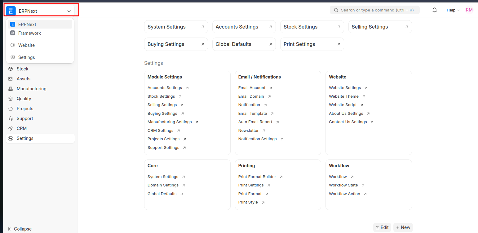The height and width of the screenshot is (233, 478).
Task: Open the Assets module in sidebar
Action: (x=40, y=79)
